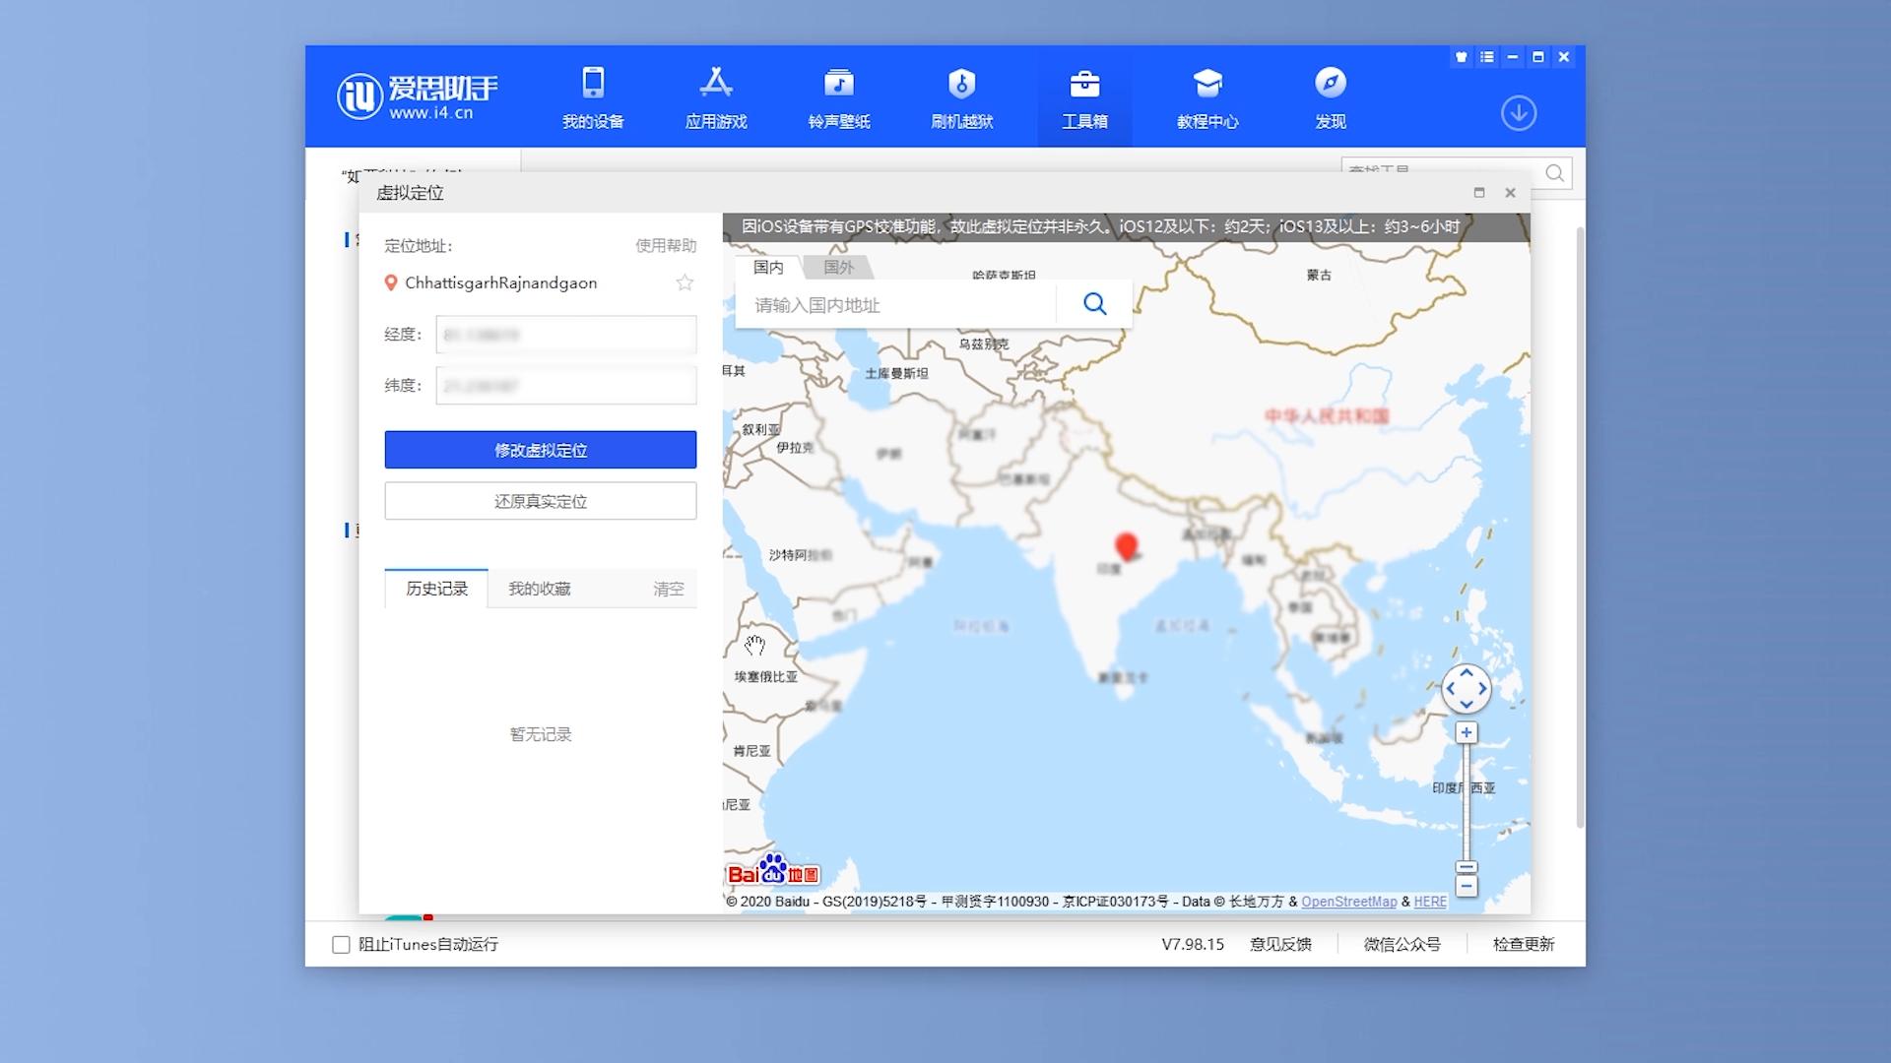Open the OpenStreetMap attribution link

(1348, 901)
